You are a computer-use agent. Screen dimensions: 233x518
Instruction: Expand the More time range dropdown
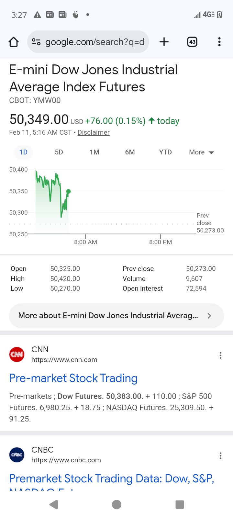(201, 152)
